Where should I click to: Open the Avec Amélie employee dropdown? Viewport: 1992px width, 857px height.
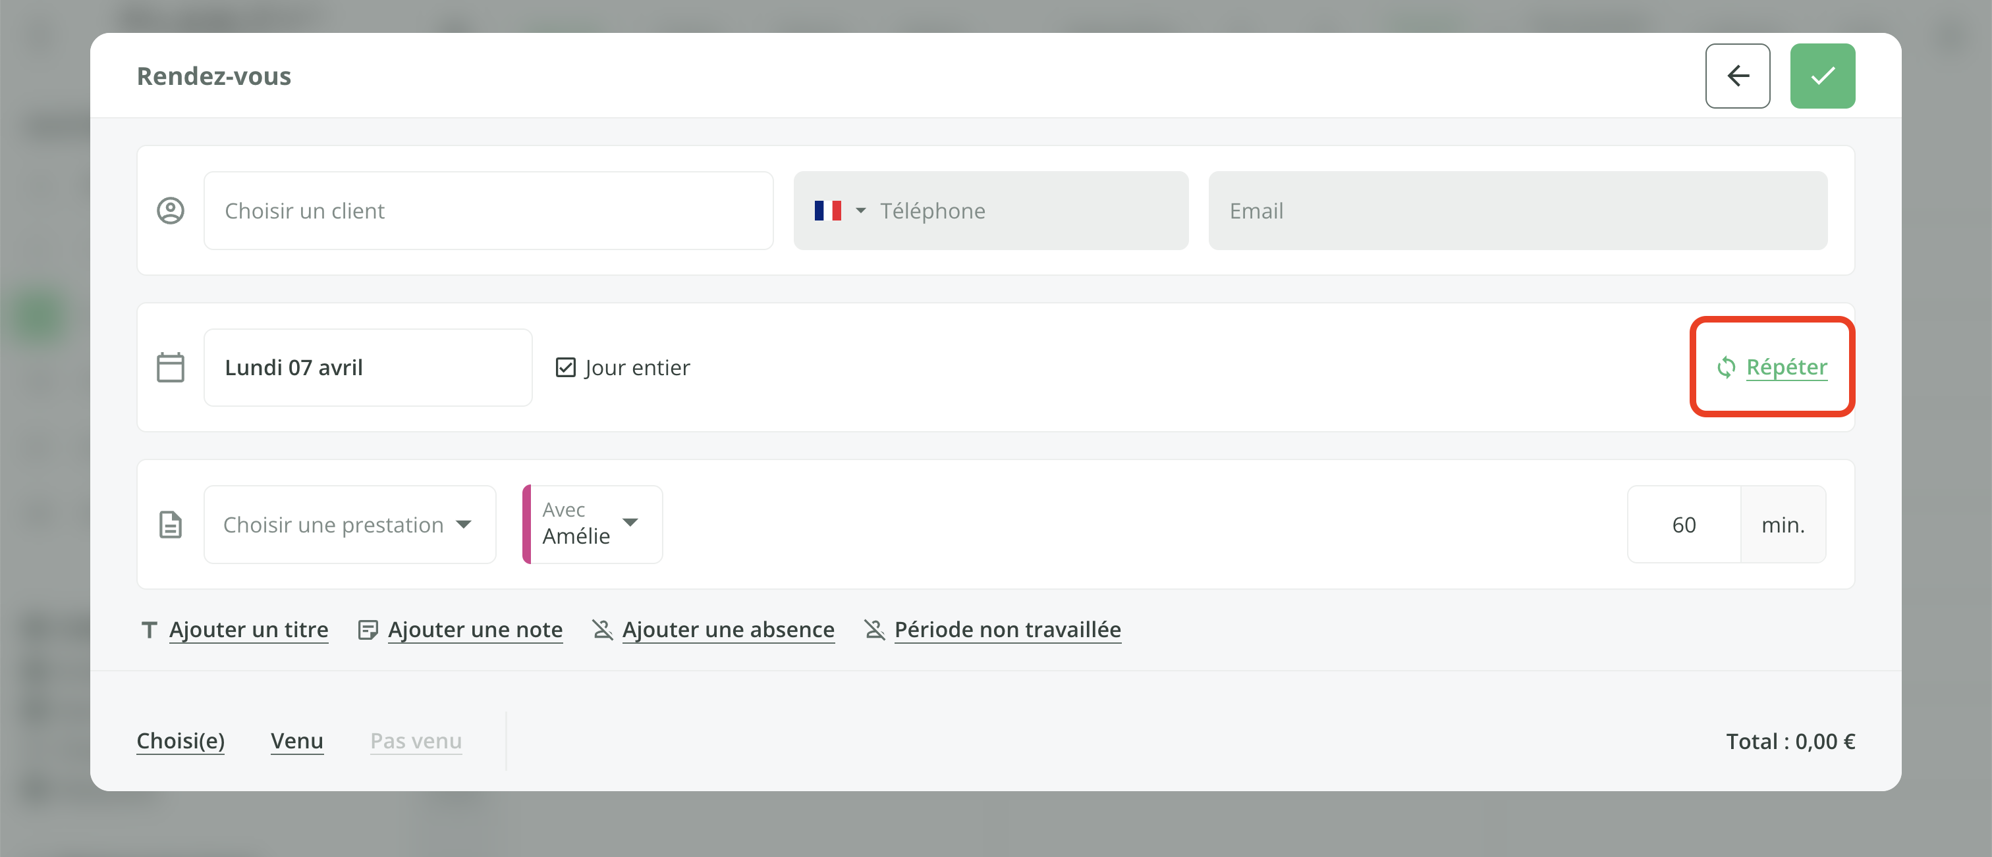[592, 524]
